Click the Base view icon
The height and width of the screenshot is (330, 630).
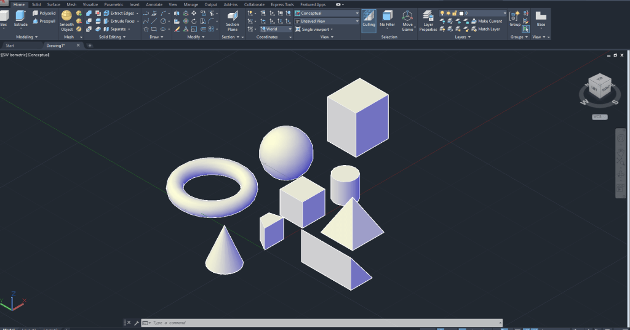click(541, 17)
